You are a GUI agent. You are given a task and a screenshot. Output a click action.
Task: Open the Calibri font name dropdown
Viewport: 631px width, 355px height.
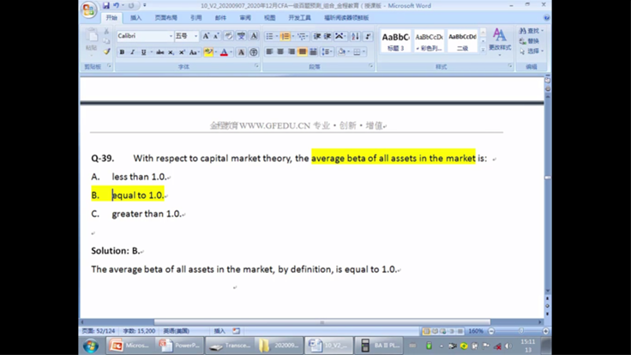[170, 36]
